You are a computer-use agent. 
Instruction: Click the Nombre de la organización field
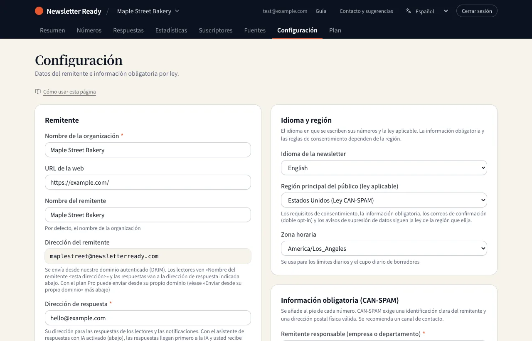tap(148, 150)
